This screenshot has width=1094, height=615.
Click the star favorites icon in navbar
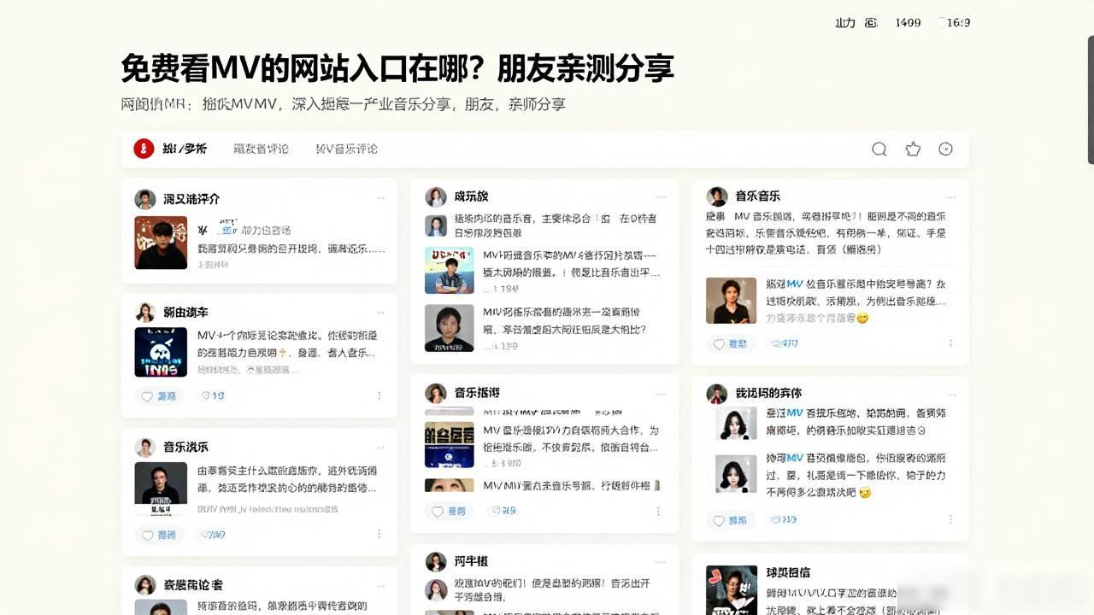[x=913, y=149]
